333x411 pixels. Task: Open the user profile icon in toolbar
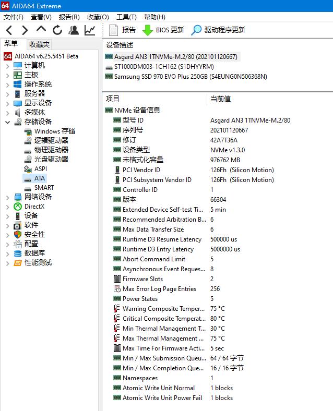pyautogui.click(x=74, y=30)
